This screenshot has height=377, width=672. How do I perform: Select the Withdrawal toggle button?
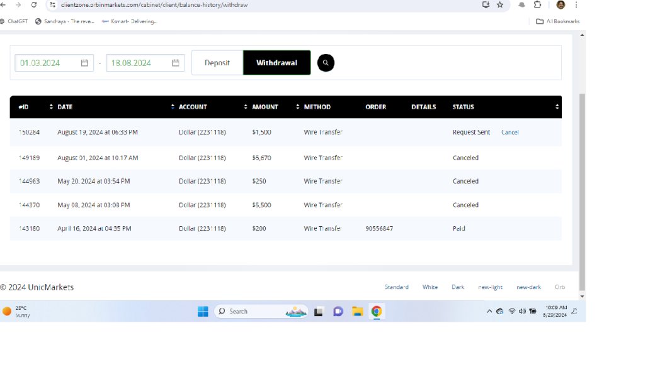(x=276, y=63)
